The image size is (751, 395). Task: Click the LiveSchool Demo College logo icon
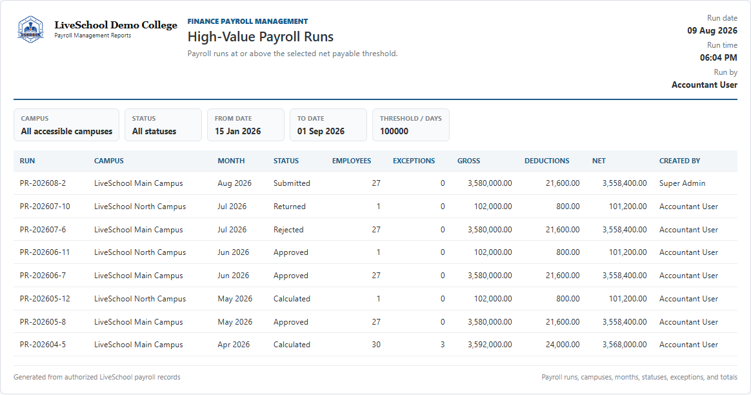coord(31,29)
